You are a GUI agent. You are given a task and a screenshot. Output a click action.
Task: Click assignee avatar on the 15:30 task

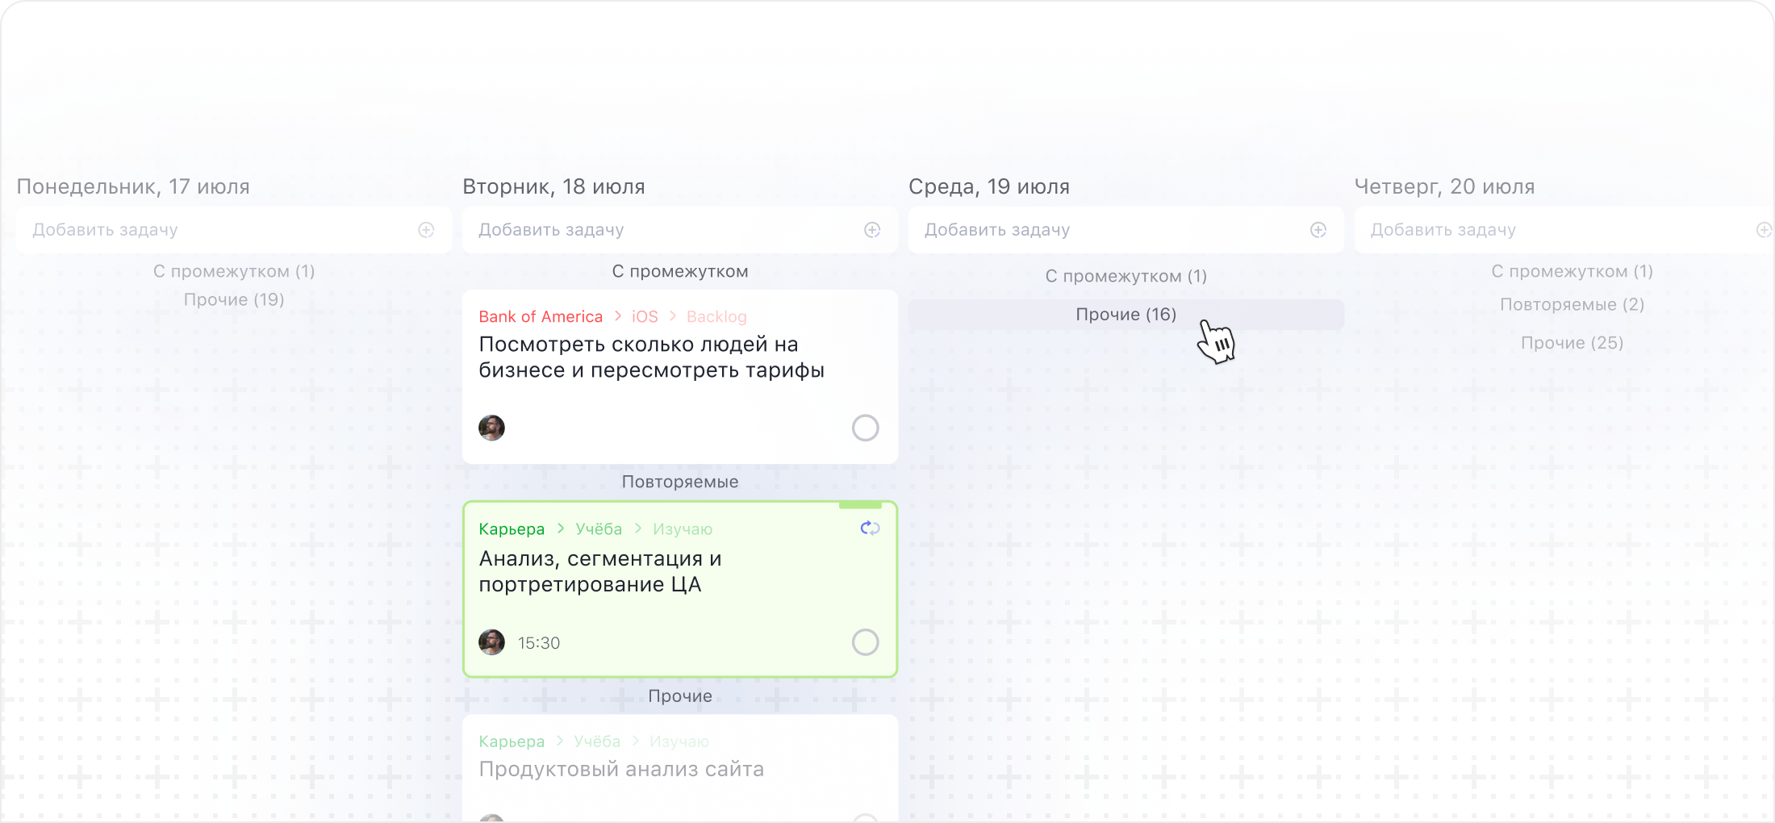coord(491,642)
